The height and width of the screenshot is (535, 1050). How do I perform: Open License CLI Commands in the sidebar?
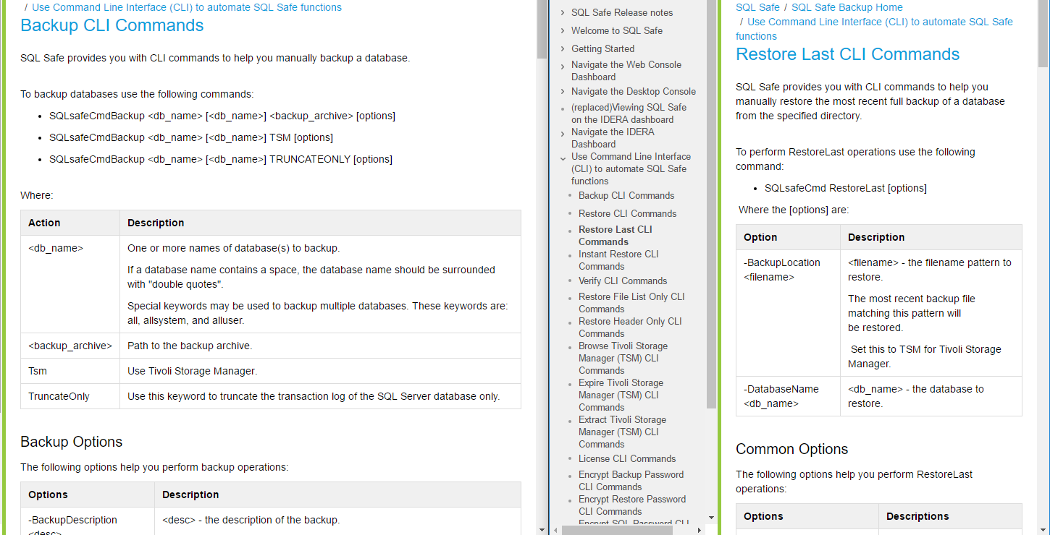coord(627,458)
